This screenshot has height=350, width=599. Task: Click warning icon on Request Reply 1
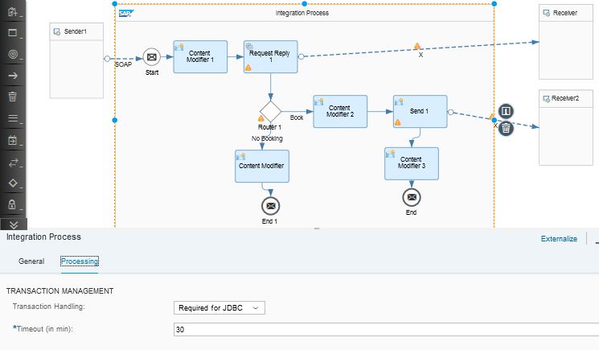coord(248,68)
